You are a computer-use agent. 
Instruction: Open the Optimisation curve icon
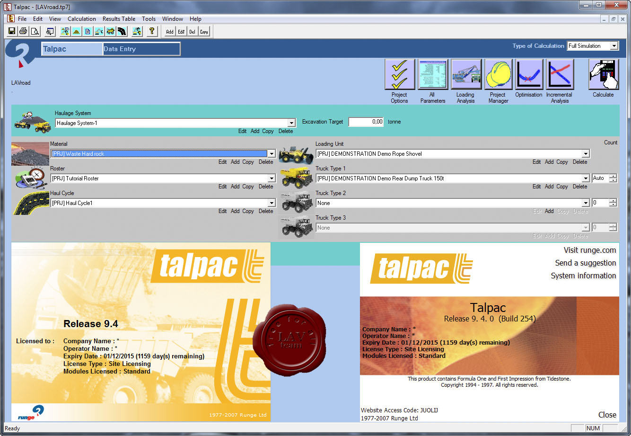(x=529, y=74)
